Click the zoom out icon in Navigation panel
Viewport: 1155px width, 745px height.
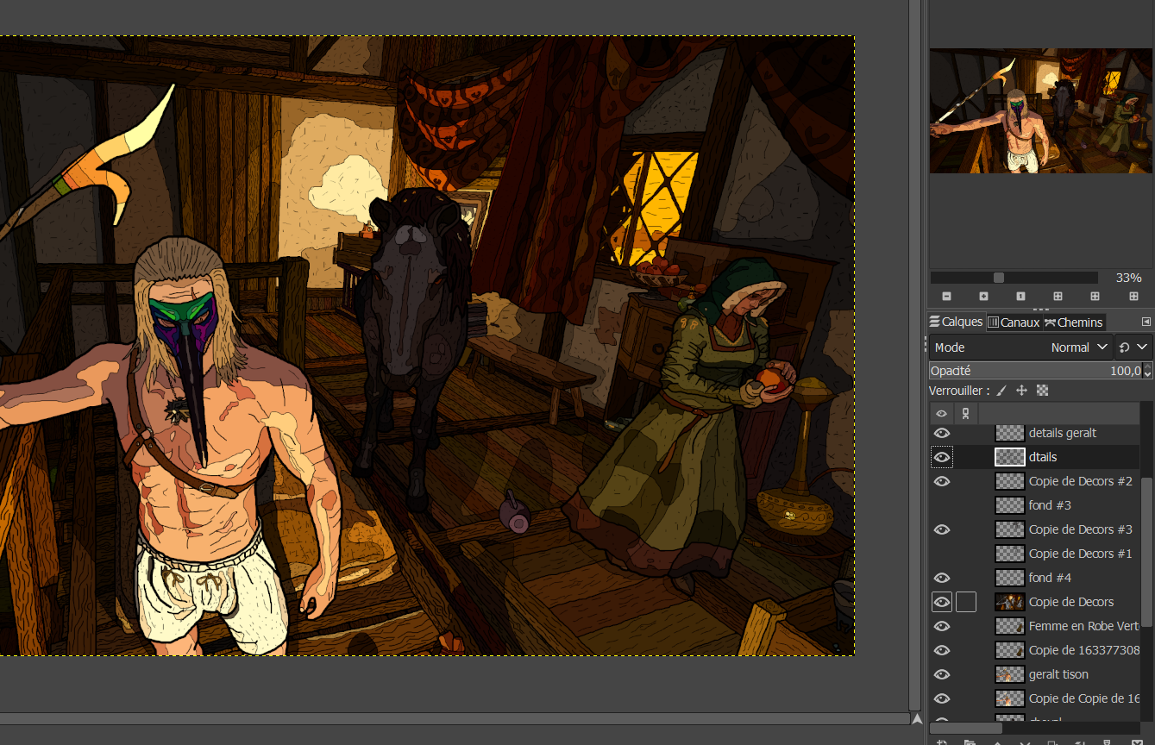tap(946, 296)
